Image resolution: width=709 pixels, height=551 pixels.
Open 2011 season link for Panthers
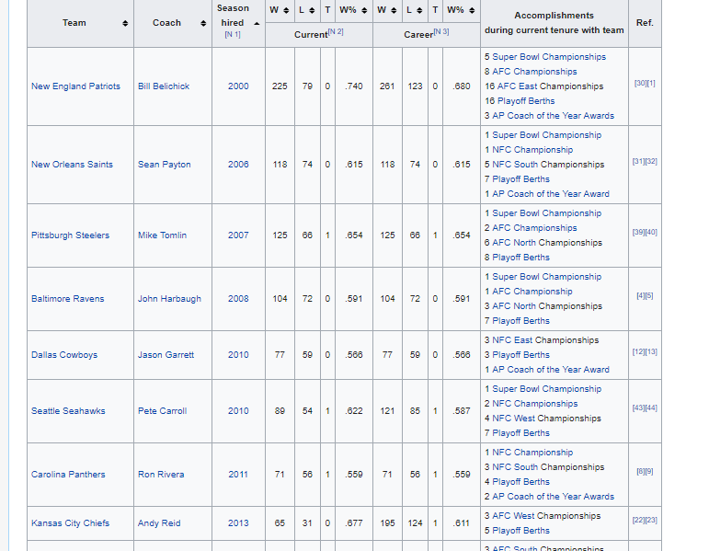click(x=238, y=475)
